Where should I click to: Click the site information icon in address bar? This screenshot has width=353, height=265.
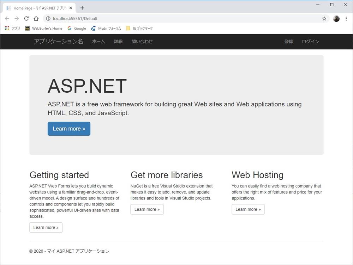point(48,19)
